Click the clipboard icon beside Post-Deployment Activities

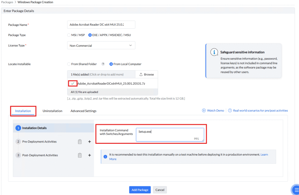tap(80, 155)
